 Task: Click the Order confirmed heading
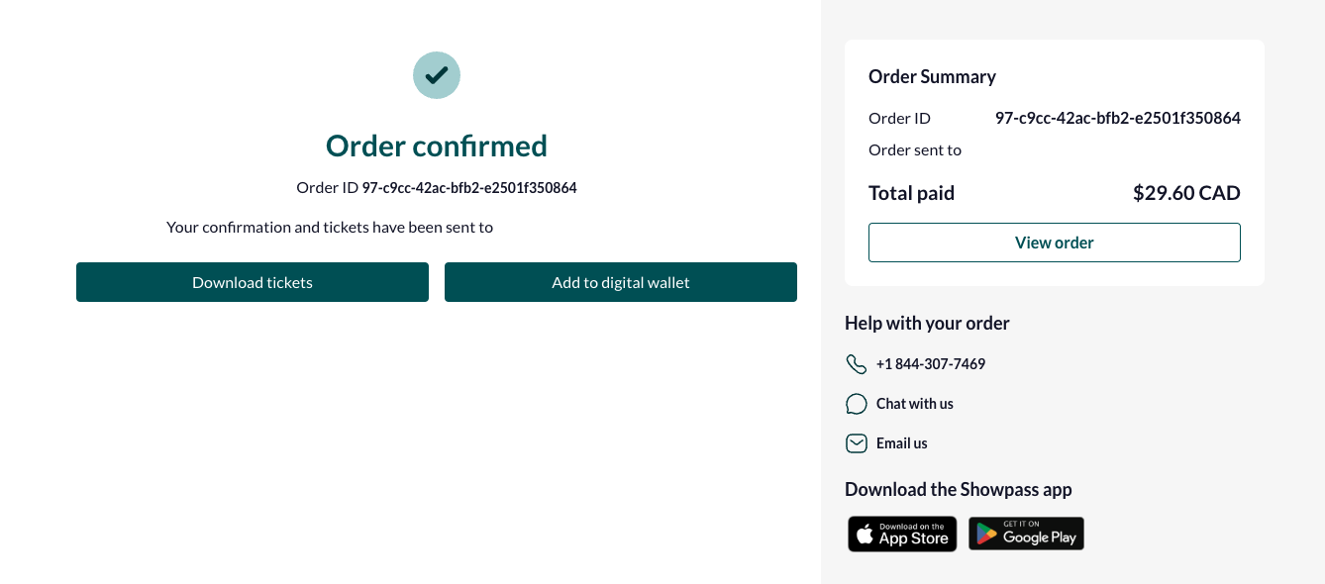[x=437, y=146]
